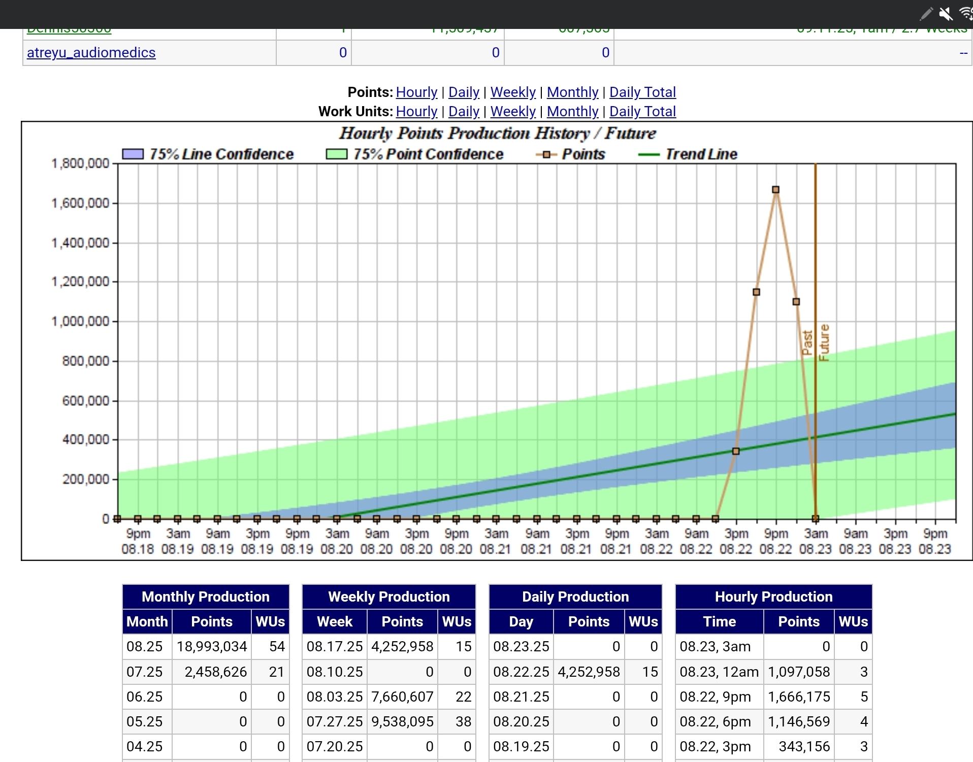973x762 pixels.
Task: Click monthly points value 18,993,034
Action: 212,646
